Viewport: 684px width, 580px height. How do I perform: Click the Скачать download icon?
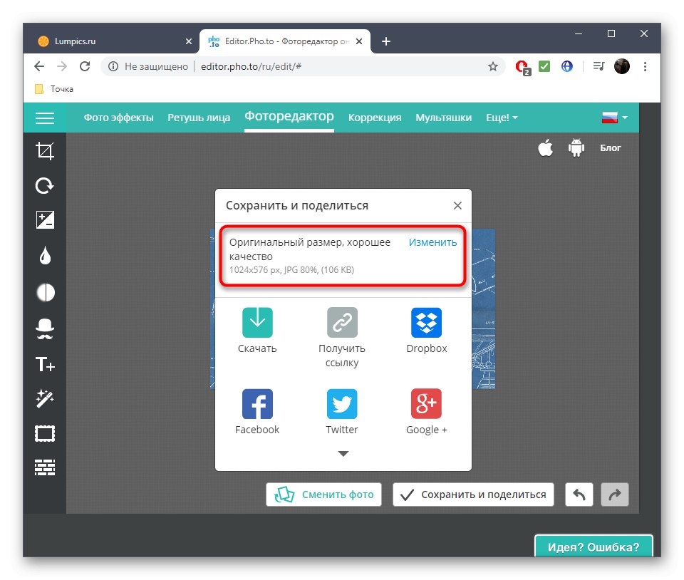coord(257,322)
